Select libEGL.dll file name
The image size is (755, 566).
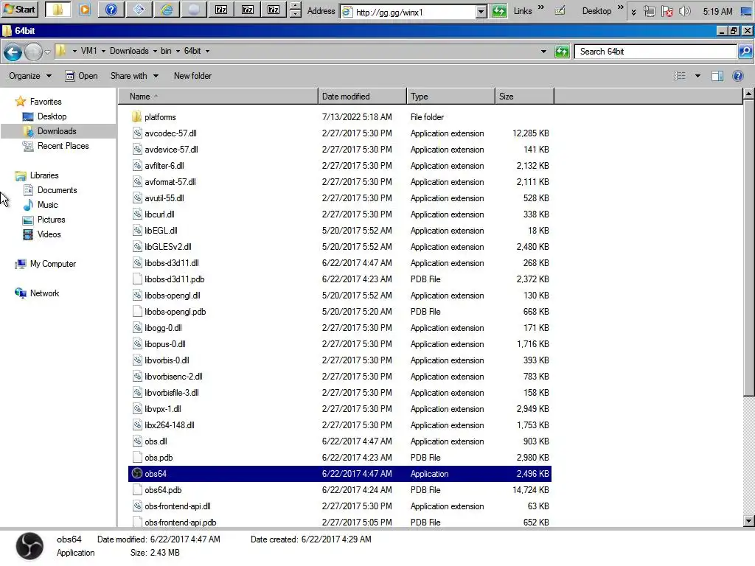point(161,231)
